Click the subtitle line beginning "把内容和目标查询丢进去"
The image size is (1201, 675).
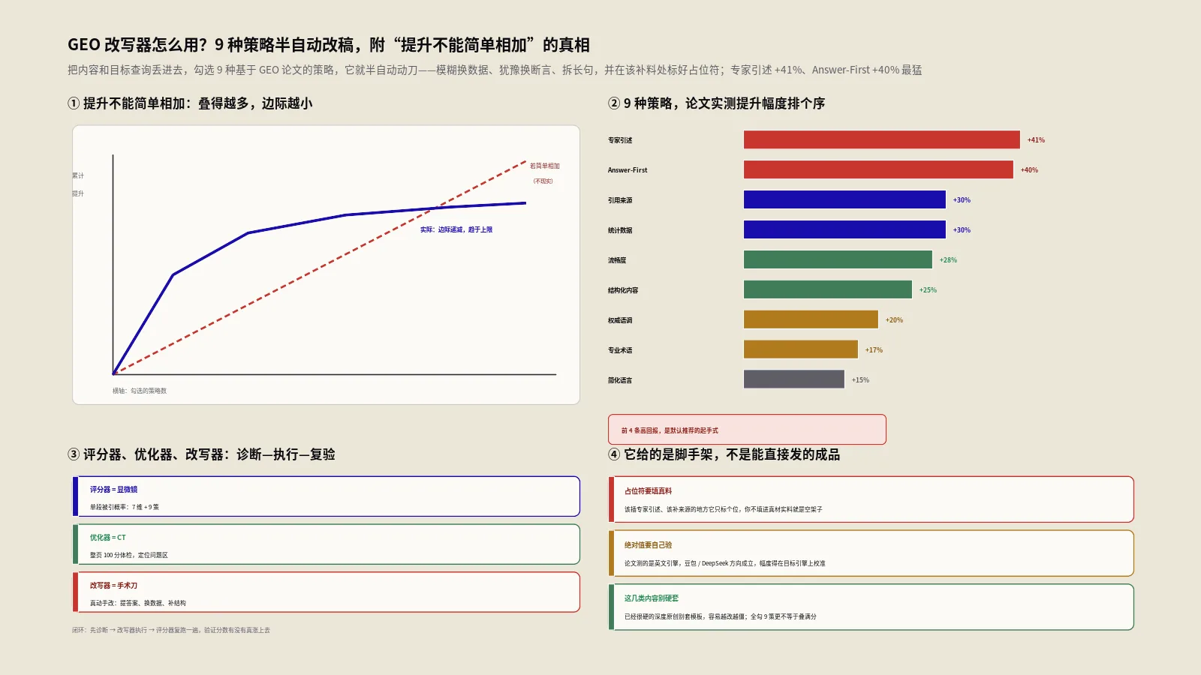tap(495, 70)
